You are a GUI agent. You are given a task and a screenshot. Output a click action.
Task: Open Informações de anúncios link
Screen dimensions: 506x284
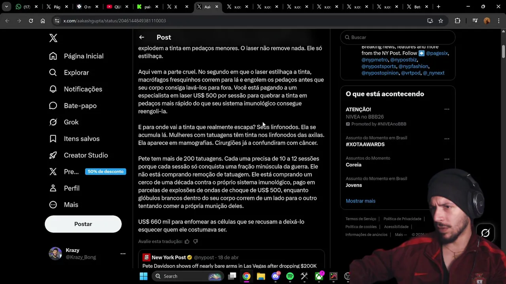click(x=366, y=235)
